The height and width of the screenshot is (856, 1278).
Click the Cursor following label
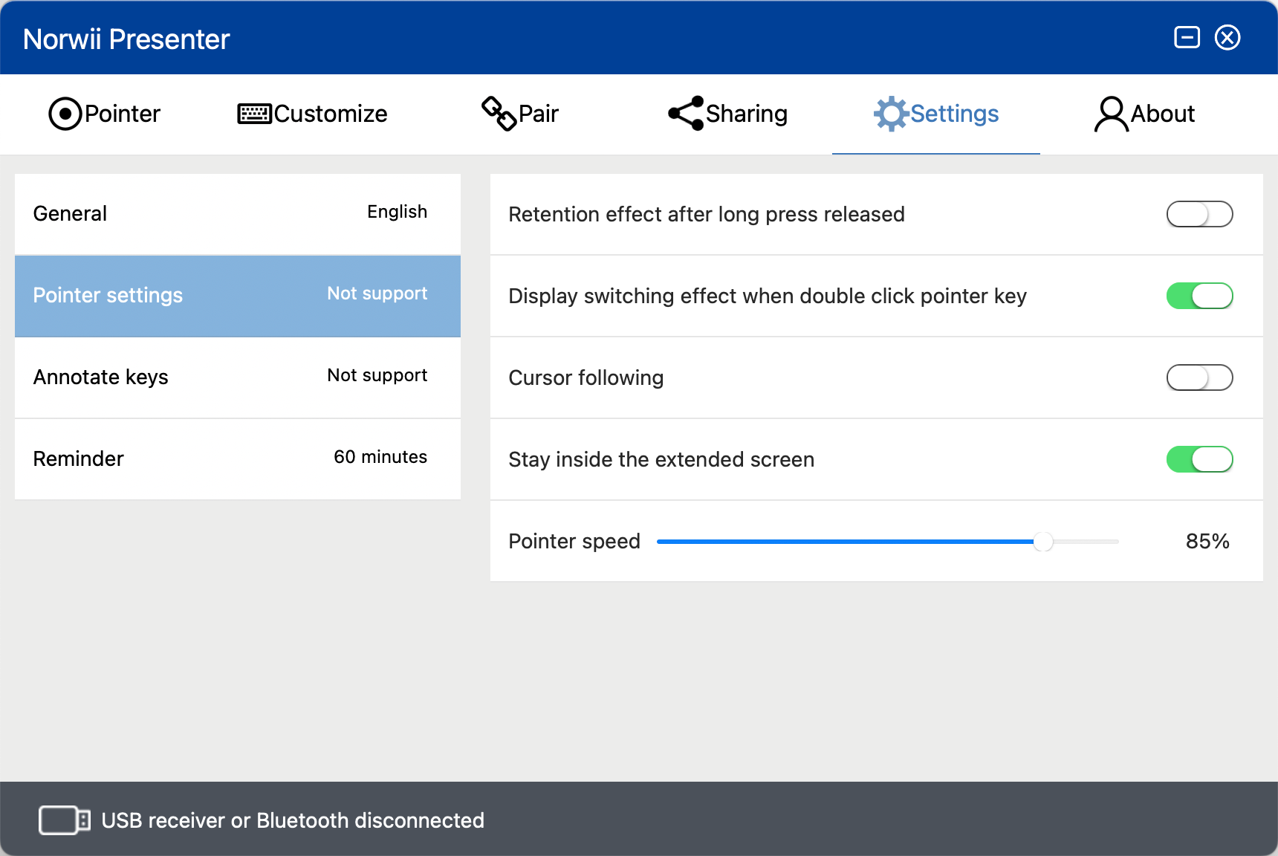tap(586, 377)
